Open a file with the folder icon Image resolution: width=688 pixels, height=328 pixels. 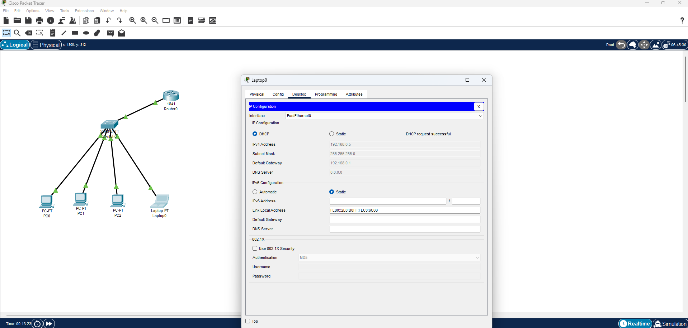tap(17, 20)
